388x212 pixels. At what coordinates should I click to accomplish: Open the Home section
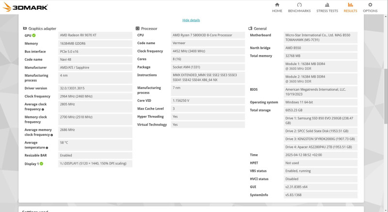pos(277,7)
